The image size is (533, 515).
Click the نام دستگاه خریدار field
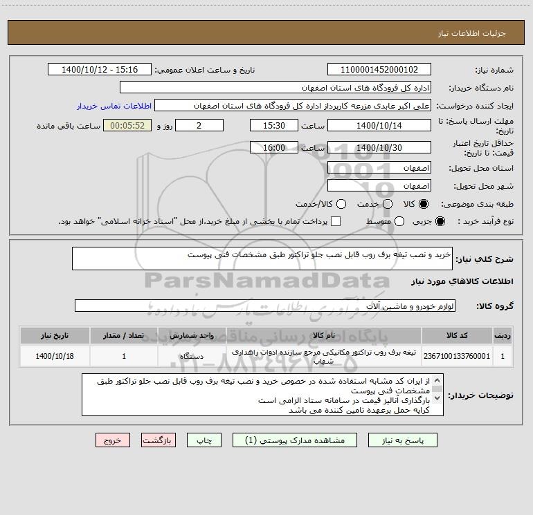pyautogui.click(x=275, y=87)
